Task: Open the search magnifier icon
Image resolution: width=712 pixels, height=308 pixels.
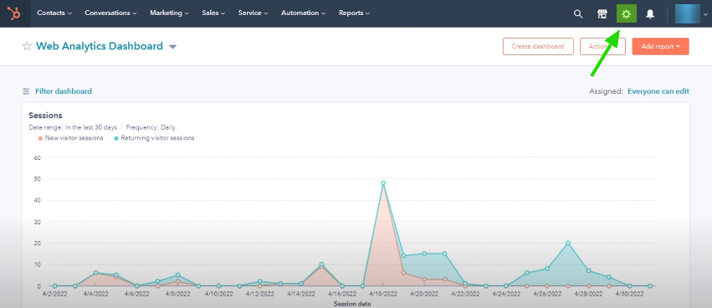Action: click(578, 14)
